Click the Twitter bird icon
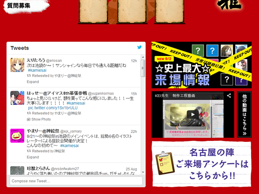This screenshot has height=194, width=259. coord(139,47)
